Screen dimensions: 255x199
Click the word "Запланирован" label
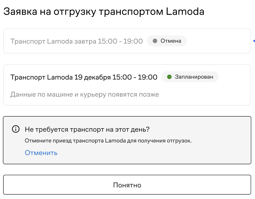(x=194, y=77)
